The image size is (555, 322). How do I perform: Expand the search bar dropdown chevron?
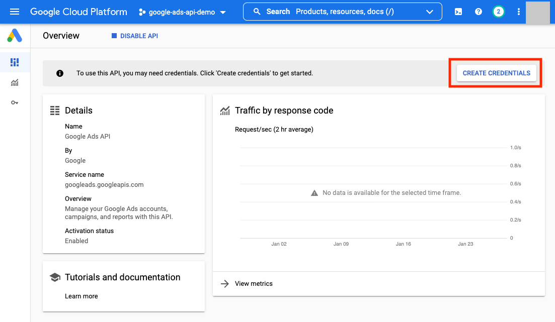pos(429,12)
